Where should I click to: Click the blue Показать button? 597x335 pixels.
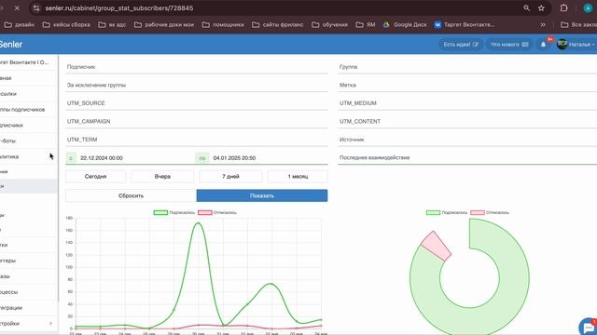click(x=262, y=195)
